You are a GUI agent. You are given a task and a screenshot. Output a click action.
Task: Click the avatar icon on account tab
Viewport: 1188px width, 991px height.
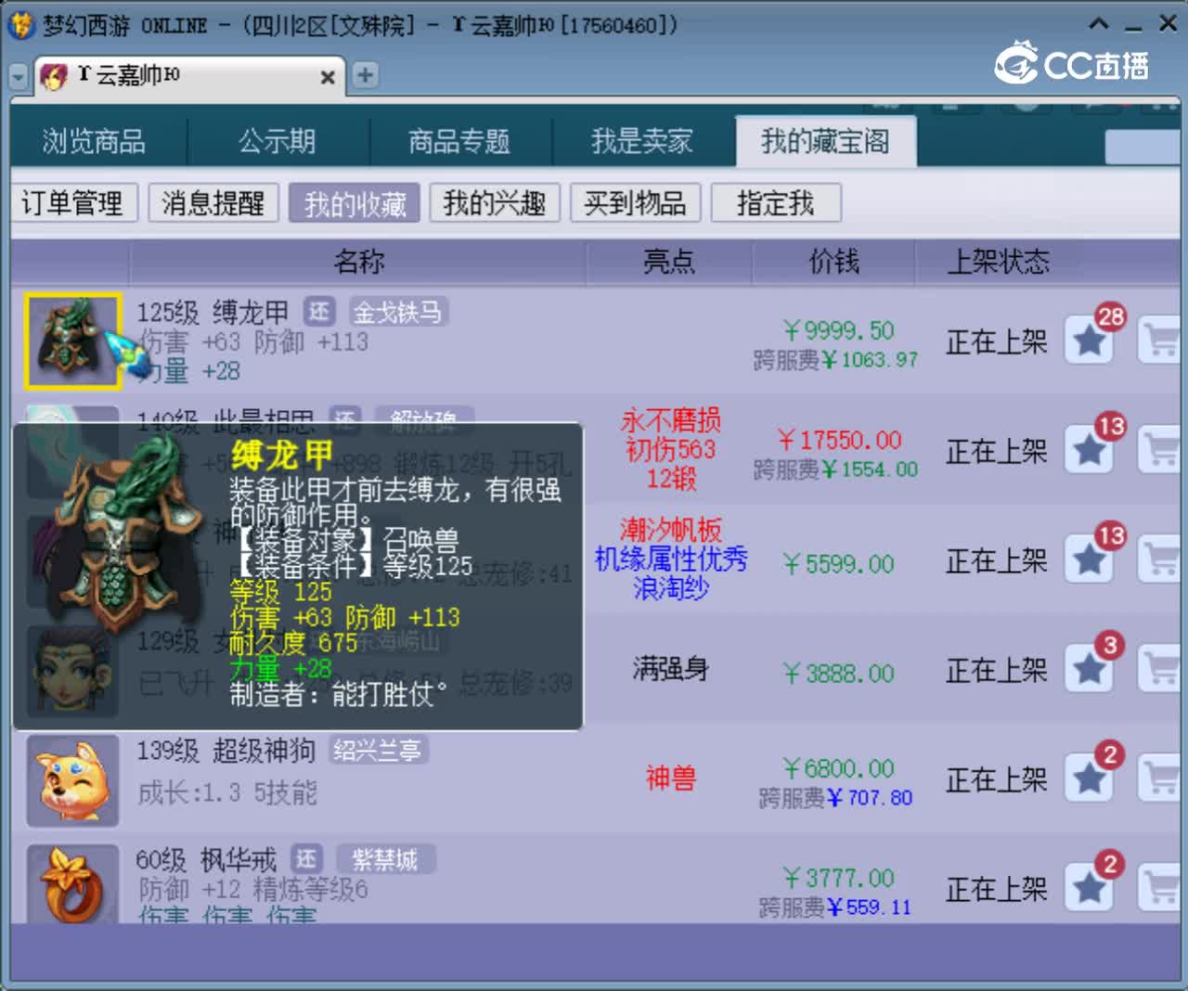coord(54,76)
